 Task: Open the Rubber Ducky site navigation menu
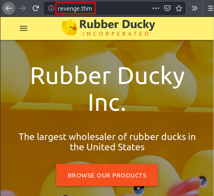point(24,28)
